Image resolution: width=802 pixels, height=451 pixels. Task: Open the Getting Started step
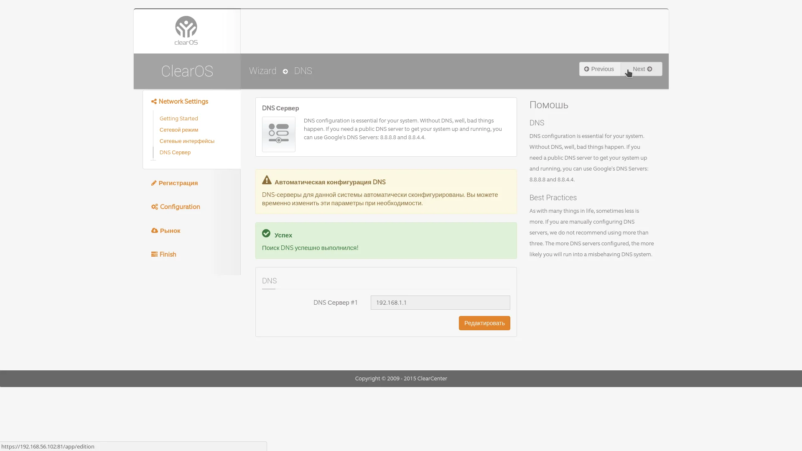[179, 119]
